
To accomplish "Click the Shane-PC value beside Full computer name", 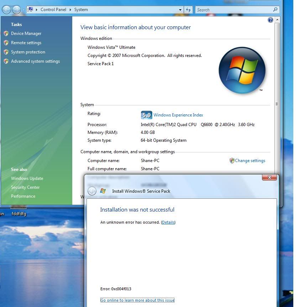I will 150,169.
